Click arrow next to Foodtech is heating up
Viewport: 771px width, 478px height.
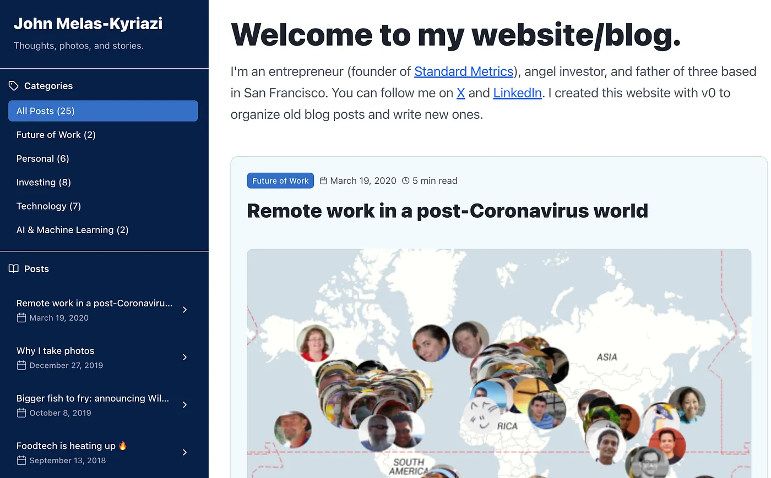click(184, 452)
